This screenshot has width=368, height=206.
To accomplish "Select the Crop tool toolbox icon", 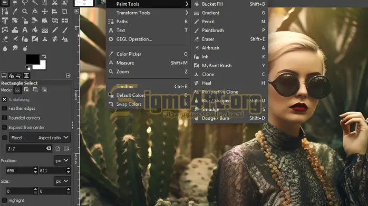I will (64, 12).
